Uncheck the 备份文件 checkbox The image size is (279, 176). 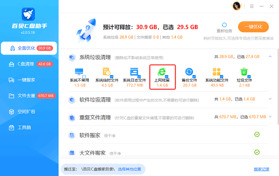(x=194, y=76)
